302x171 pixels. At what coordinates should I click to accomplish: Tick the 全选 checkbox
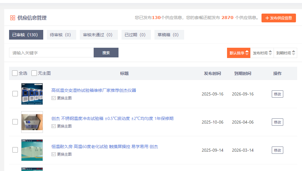(x=15, y=73)
